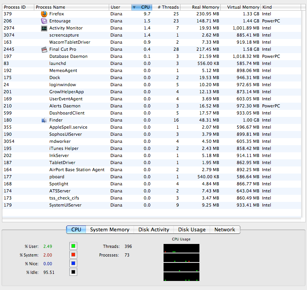Click the Processes count 73
The width and height of the screenshot is (307, 290).
[127, 255]
